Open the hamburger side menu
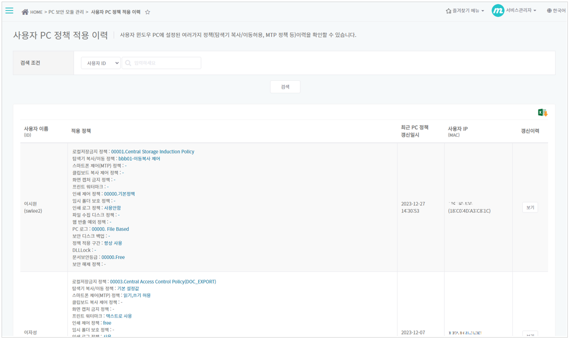569x340 pixels. coord(9,11)
